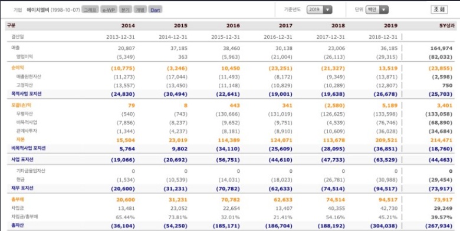Select the 분기 quarterly button
The width and height of the screenshot is (460, 231).
pos(125,9)
